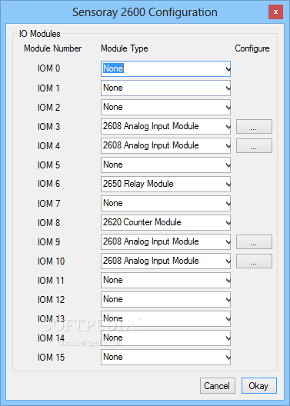Open the IOM 11 module type dropdown
Viewport: 290px width, 406px height.
pos(165,280)
